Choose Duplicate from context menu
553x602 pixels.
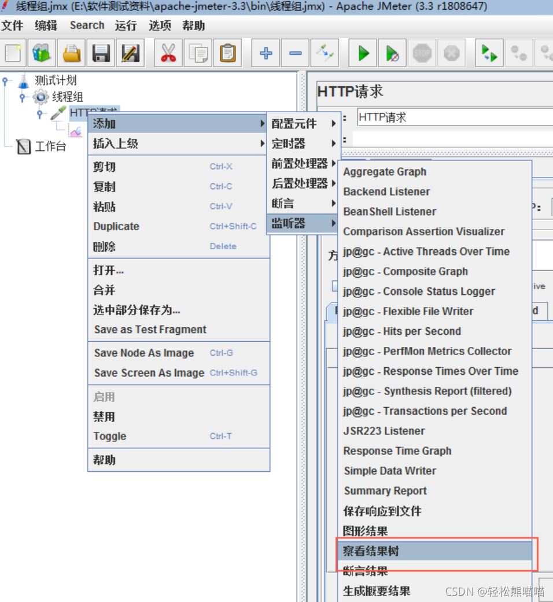(178, 227)
